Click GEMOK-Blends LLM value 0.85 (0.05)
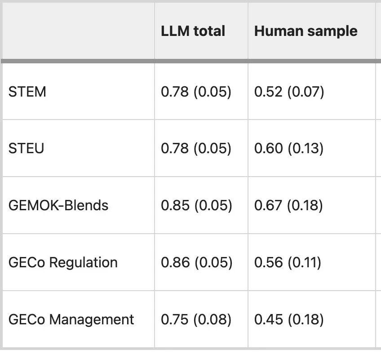Viewport: 381px width, 354px height. pos(196,205)
